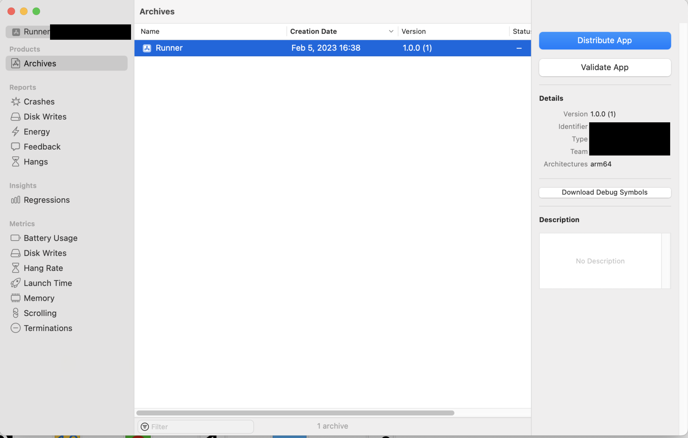Click the Distribute App button
Viewport: 688px width, 438px height.
(604, 40)
